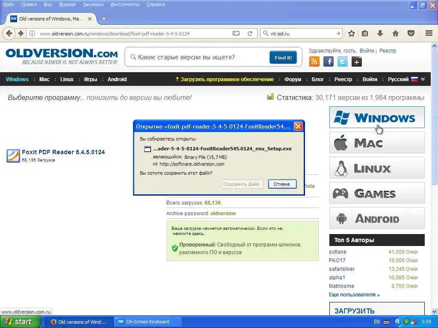Select the Android platform banner button
Image resolution: width=438 pixels, height=328 pixels.
tap(377, 218)
